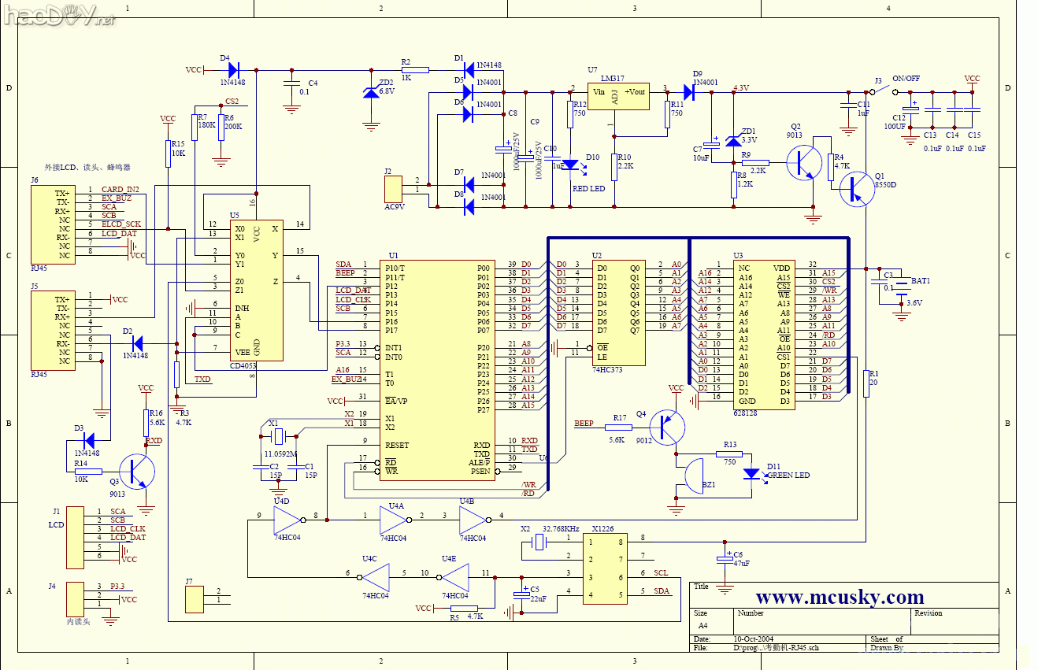Image resolution: width=1038 pixels, height=670 pixels.
Task: Select the GREEN LED D11 symbol
Action: (752, 474)
